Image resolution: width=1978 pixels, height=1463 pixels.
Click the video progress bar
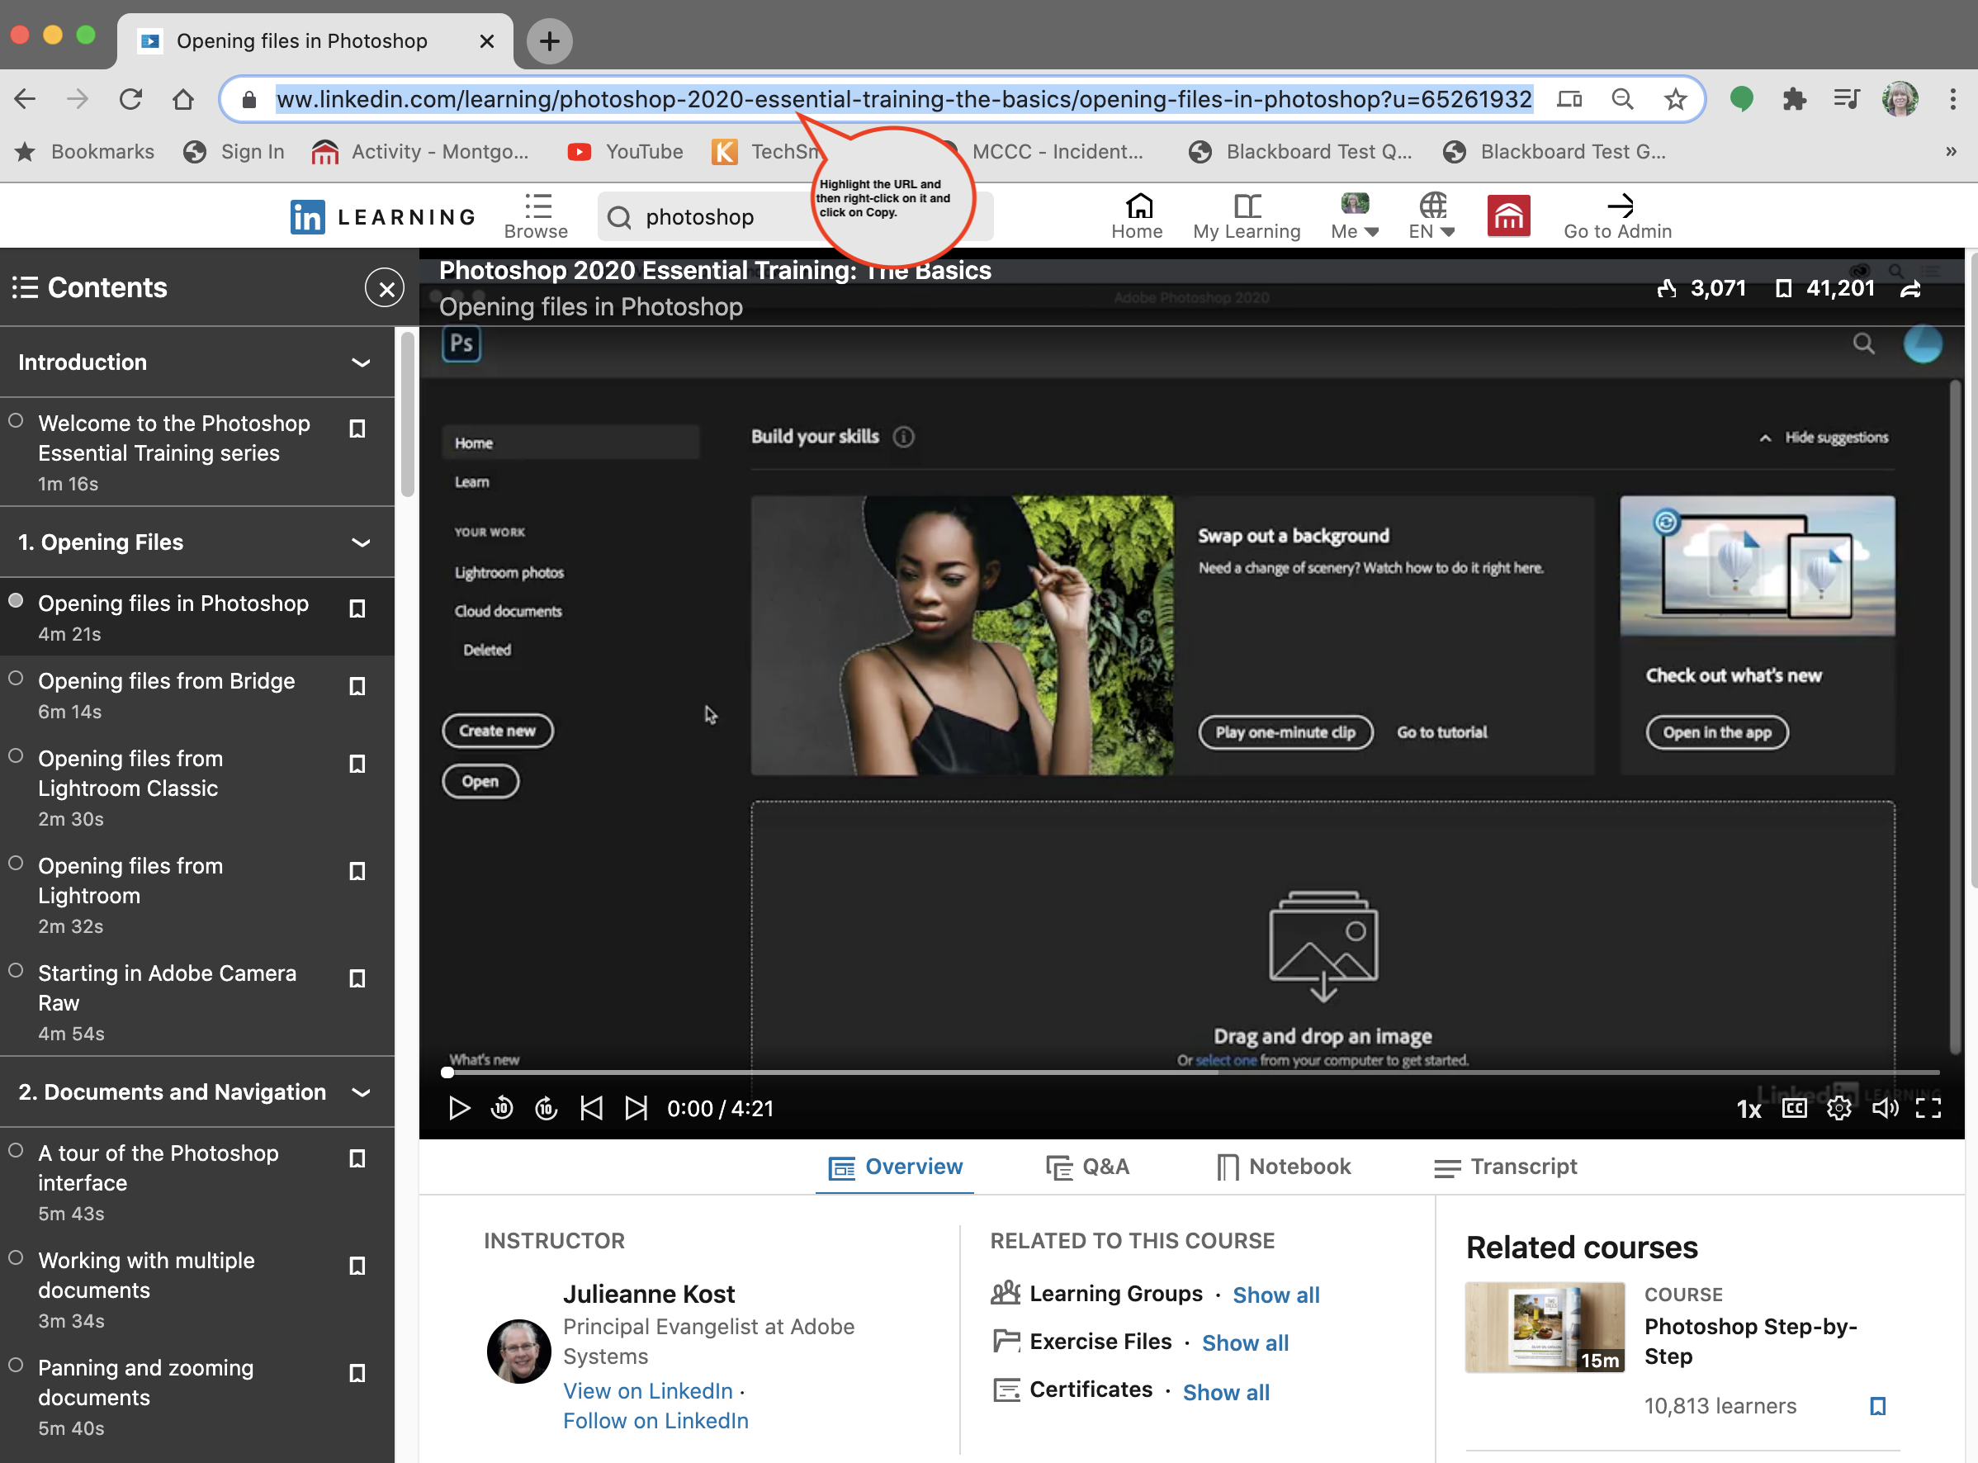pyautogui.click(x=1191, y=1072)
